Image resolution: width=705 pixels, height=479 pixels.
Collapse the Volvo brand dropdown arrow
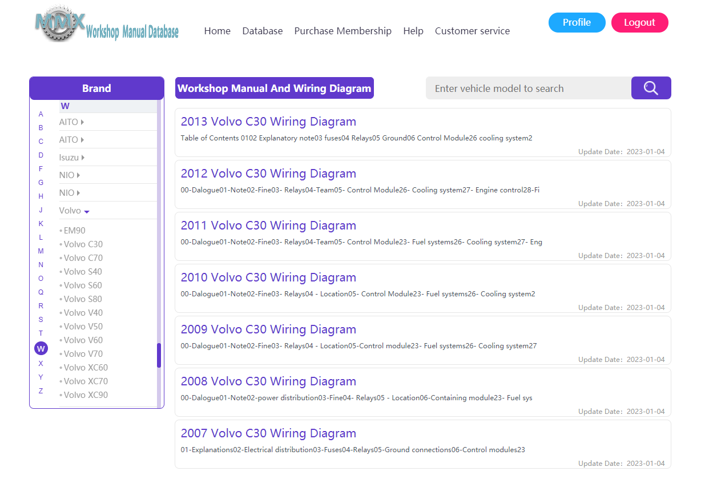[x=87, y=212]
